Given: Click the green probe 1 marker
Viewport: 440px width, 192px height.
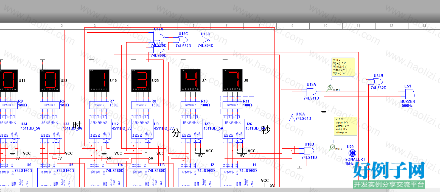Looking at the screenshot, I should [330, 88].
